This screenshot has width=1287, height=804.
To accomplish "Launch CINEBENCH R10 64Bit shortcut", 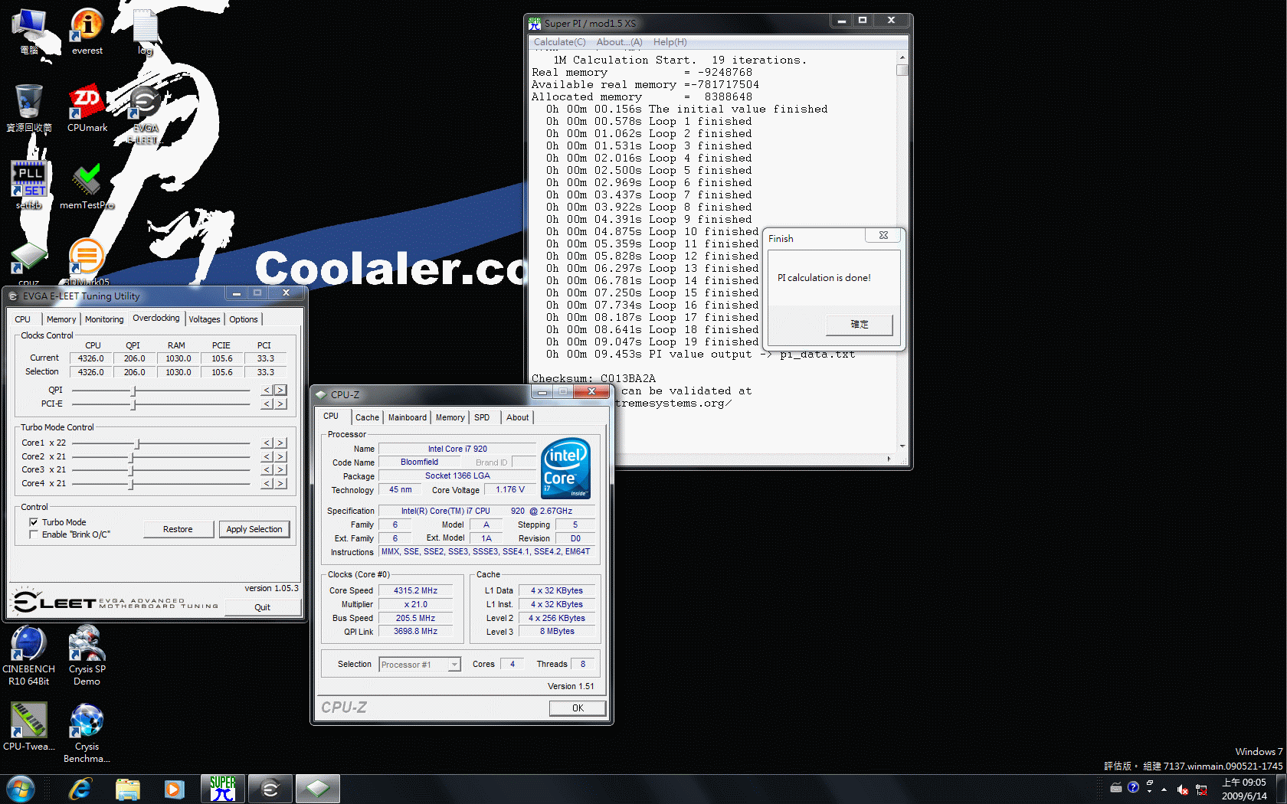I will pos(29,655).
